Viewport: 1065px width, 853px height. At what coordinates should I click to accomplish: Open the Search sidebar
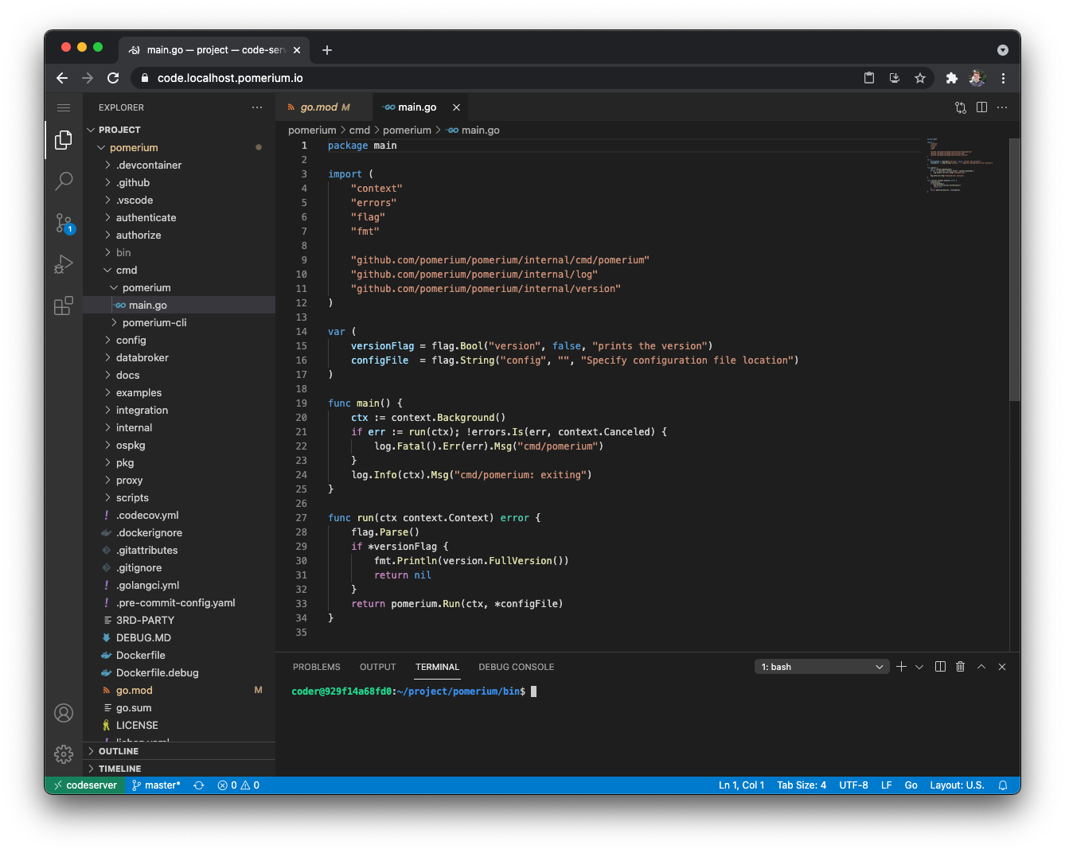pos(64,181)
